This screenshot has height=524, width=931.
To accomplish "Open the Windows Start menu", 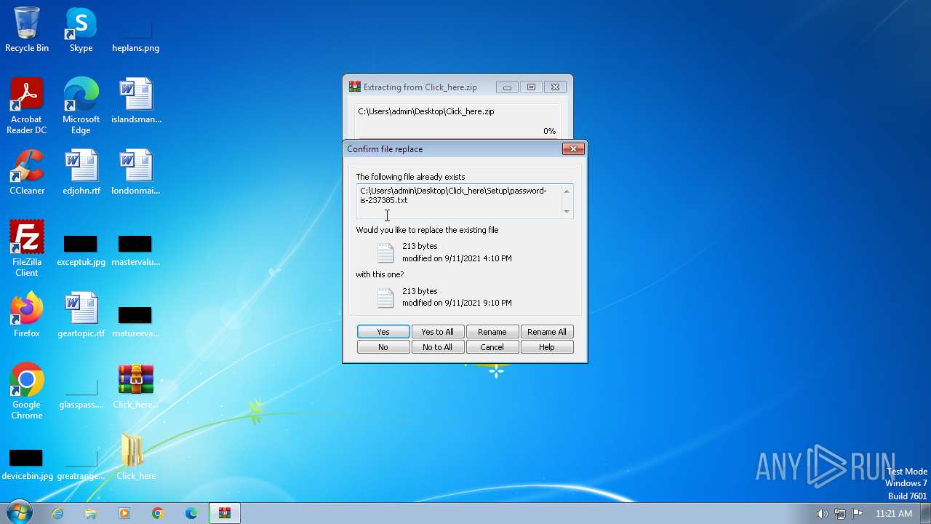I will tap(19, 513).
